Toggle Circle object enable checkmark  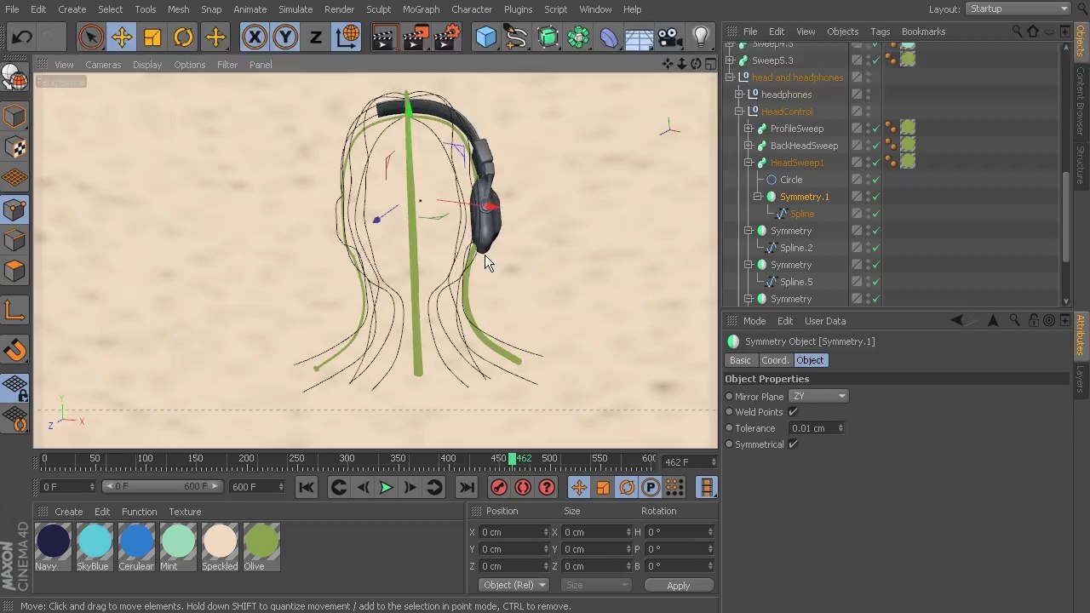coord(875,180)
